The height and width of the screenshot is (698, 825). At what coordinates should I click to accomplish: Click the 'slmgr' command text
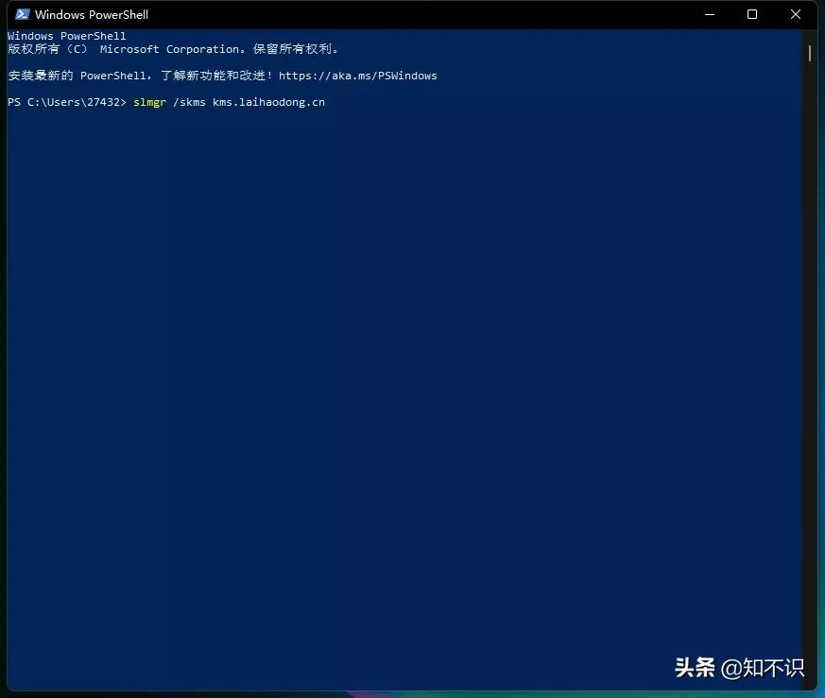tap(149, 102)
